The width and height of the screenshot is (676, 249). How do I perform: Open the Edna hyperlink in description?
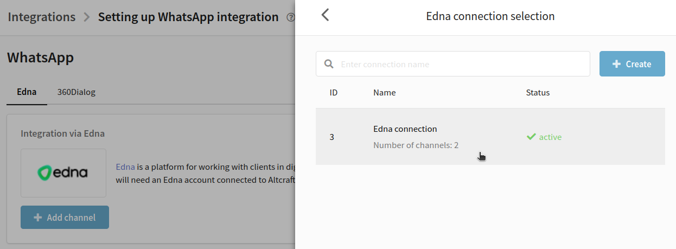(x=125, y=167)
